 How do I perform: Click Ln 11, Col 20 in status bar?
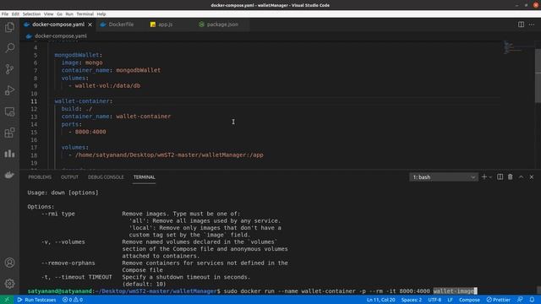click(x=381, y=300)
